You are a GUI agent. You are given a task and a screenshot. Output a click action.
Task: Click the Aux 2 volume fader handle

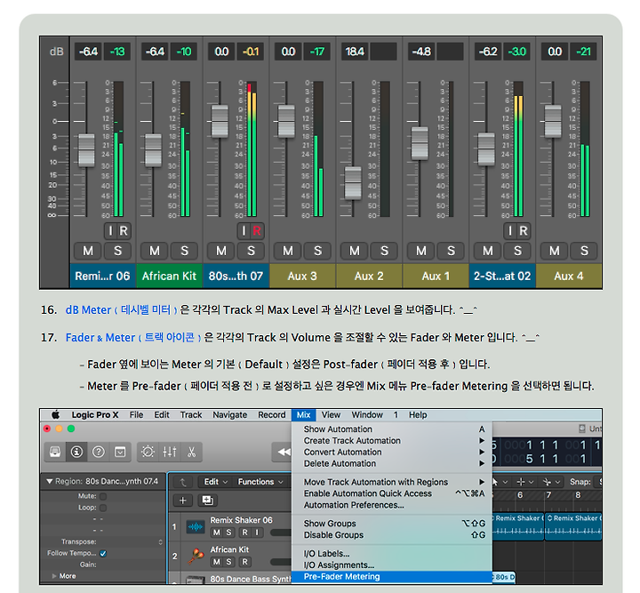(x=353, y=183)
